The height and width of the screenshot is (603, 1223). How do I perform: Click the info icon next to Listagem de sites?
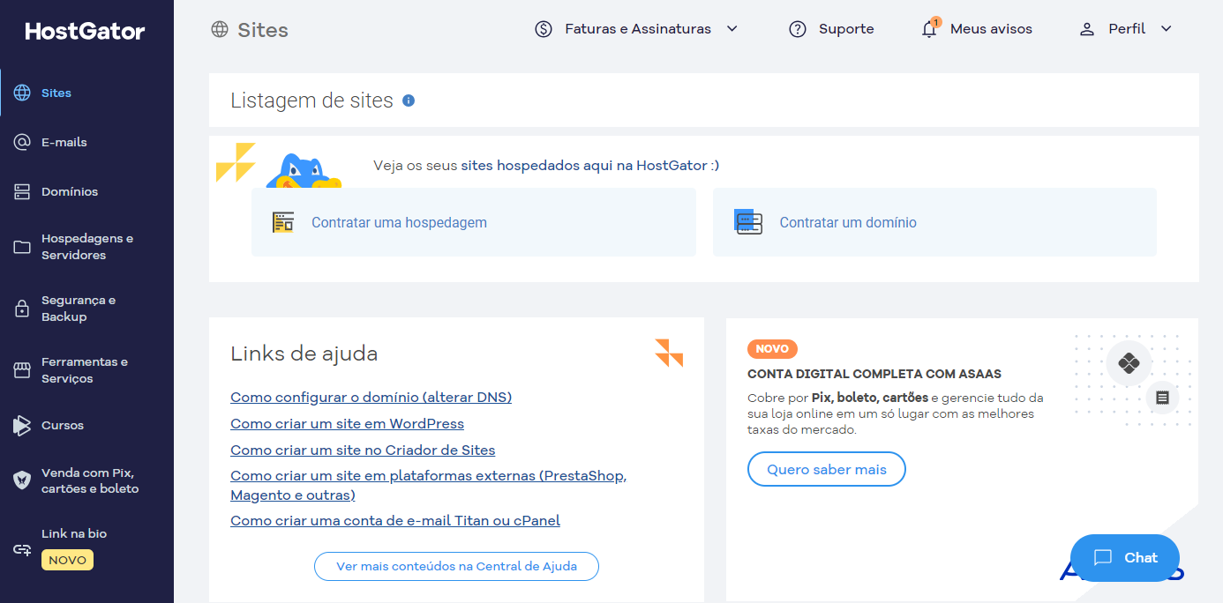[x=409, y=100]
